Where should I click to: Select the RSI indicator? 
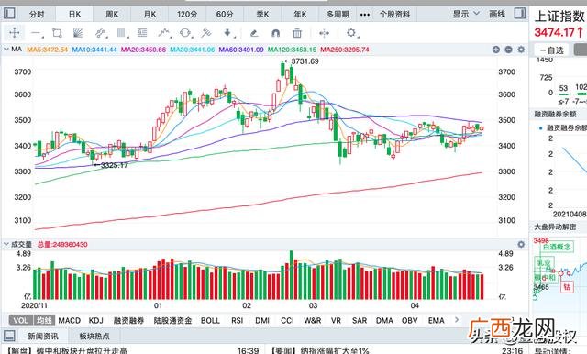coord(238,321)
